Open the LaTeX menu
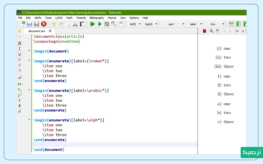The image size is (263, 164). coord(59,18)
